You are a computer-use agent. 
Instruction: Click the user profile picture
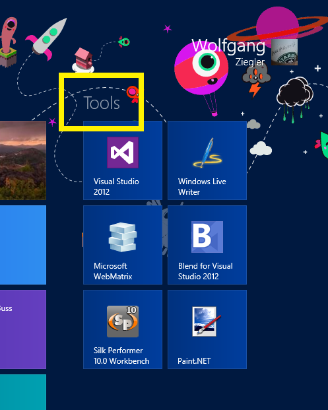[x=284, y=52]
